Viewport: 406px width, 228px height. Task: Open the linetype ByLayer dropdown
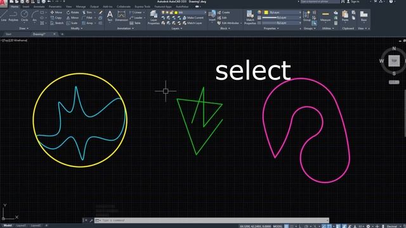282,23
